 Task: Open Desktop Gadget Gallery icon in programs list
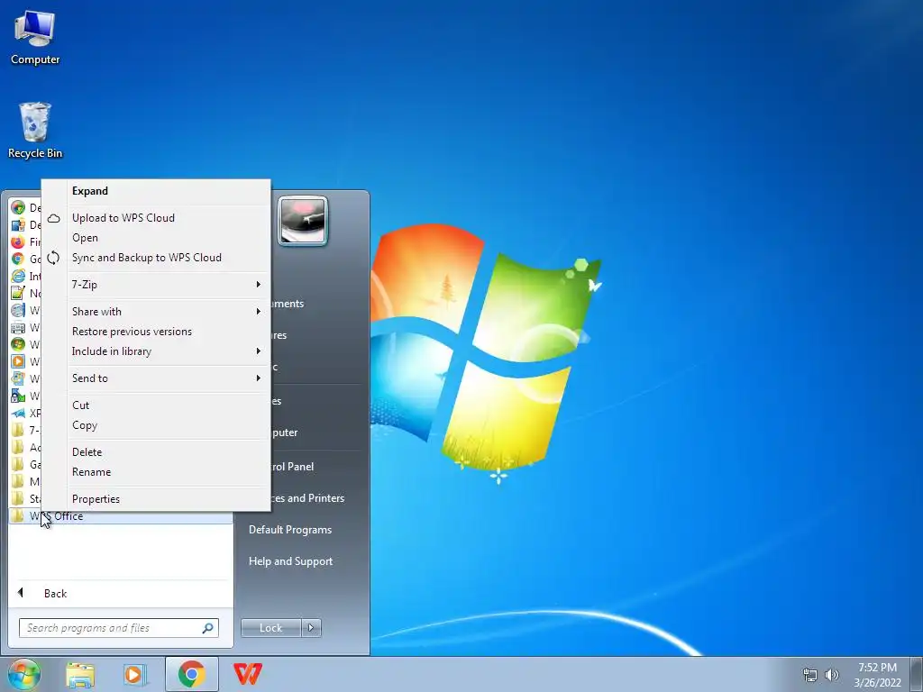[x=18, y=224]
